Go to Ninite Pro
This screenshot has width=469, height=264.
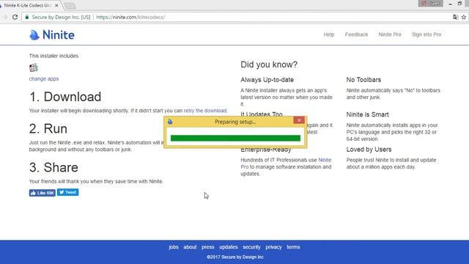point(390,34)
